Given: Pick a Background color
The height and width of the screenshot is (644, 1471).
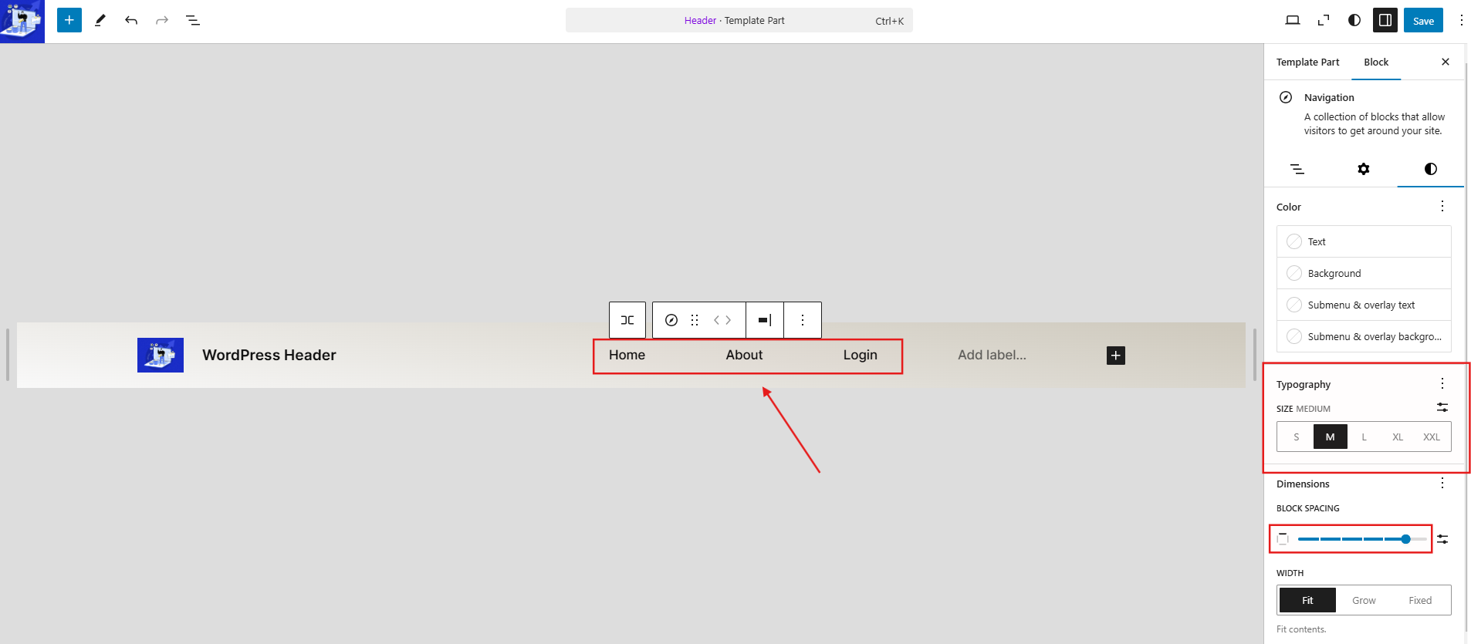Looking at the screenshot, I should (x=1364, y=274).
